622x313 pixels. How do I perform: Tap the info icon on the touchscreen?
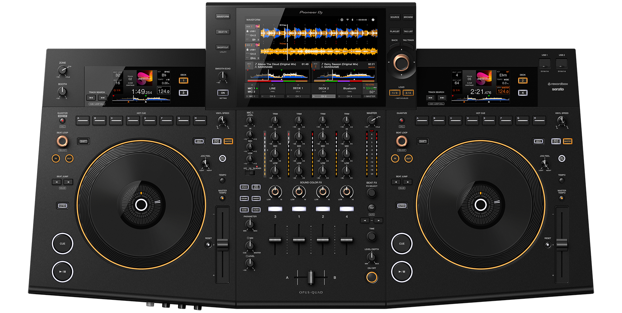[373, 20]
